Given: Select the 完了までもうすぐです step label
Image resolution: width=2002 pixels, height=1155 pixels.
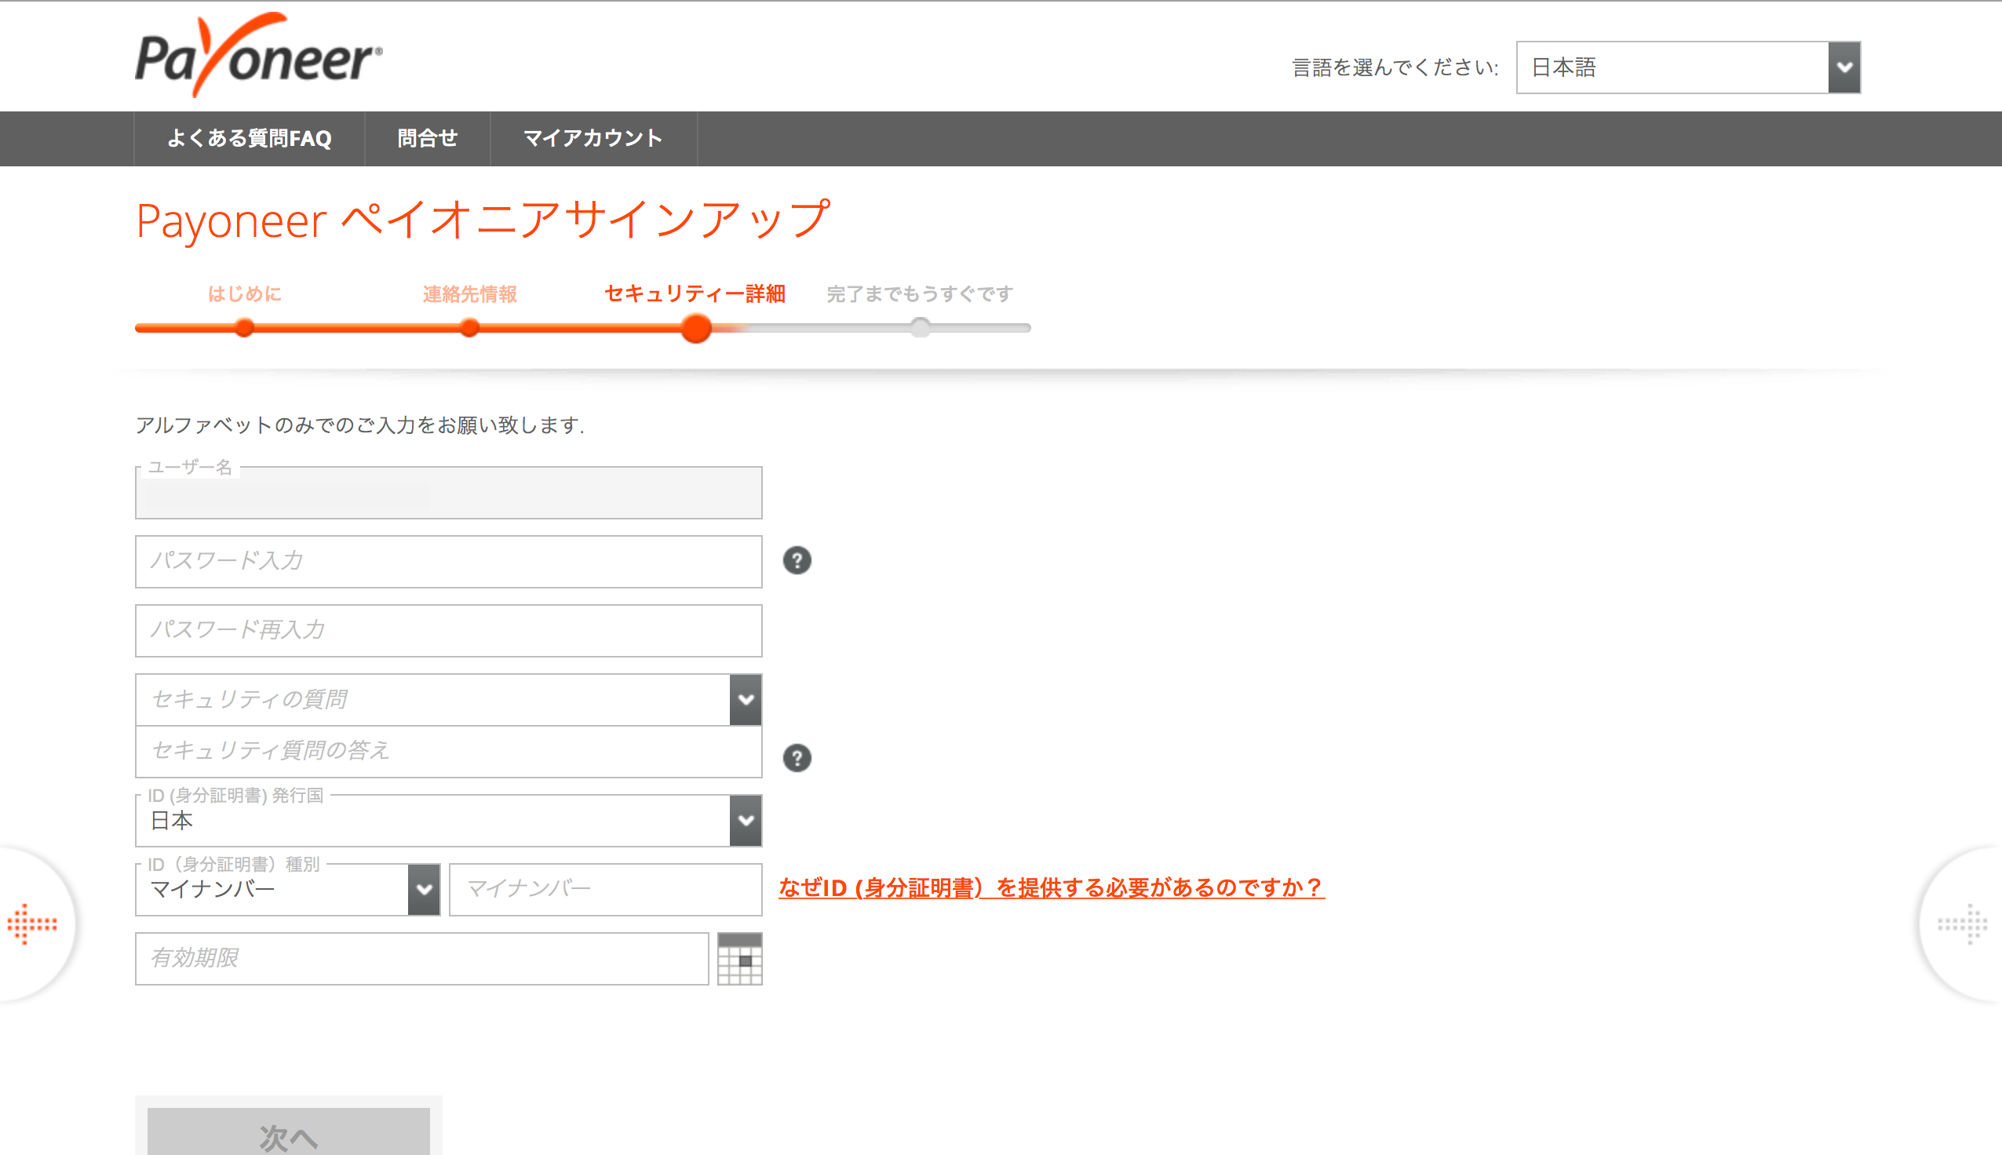Looking at the screenshot, I should click(x=919, y=294).
